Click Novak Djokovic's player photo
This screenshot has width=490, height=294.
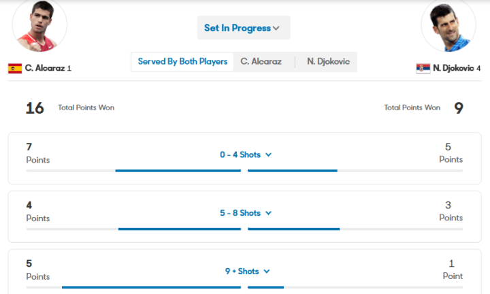(x=448, y=26)
